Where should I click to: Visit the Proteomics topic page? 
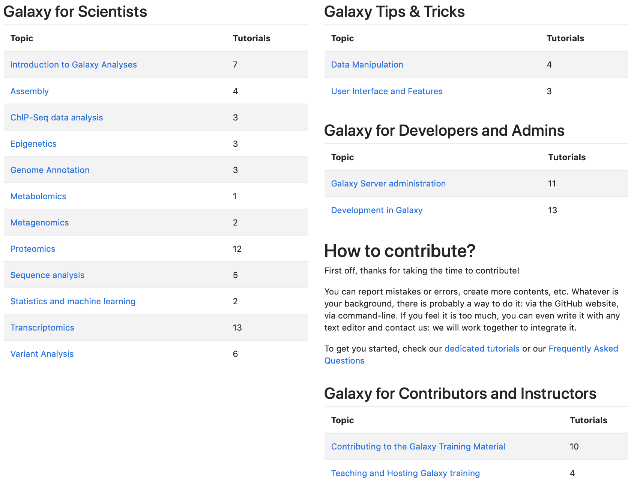click(x=33, y=249)
